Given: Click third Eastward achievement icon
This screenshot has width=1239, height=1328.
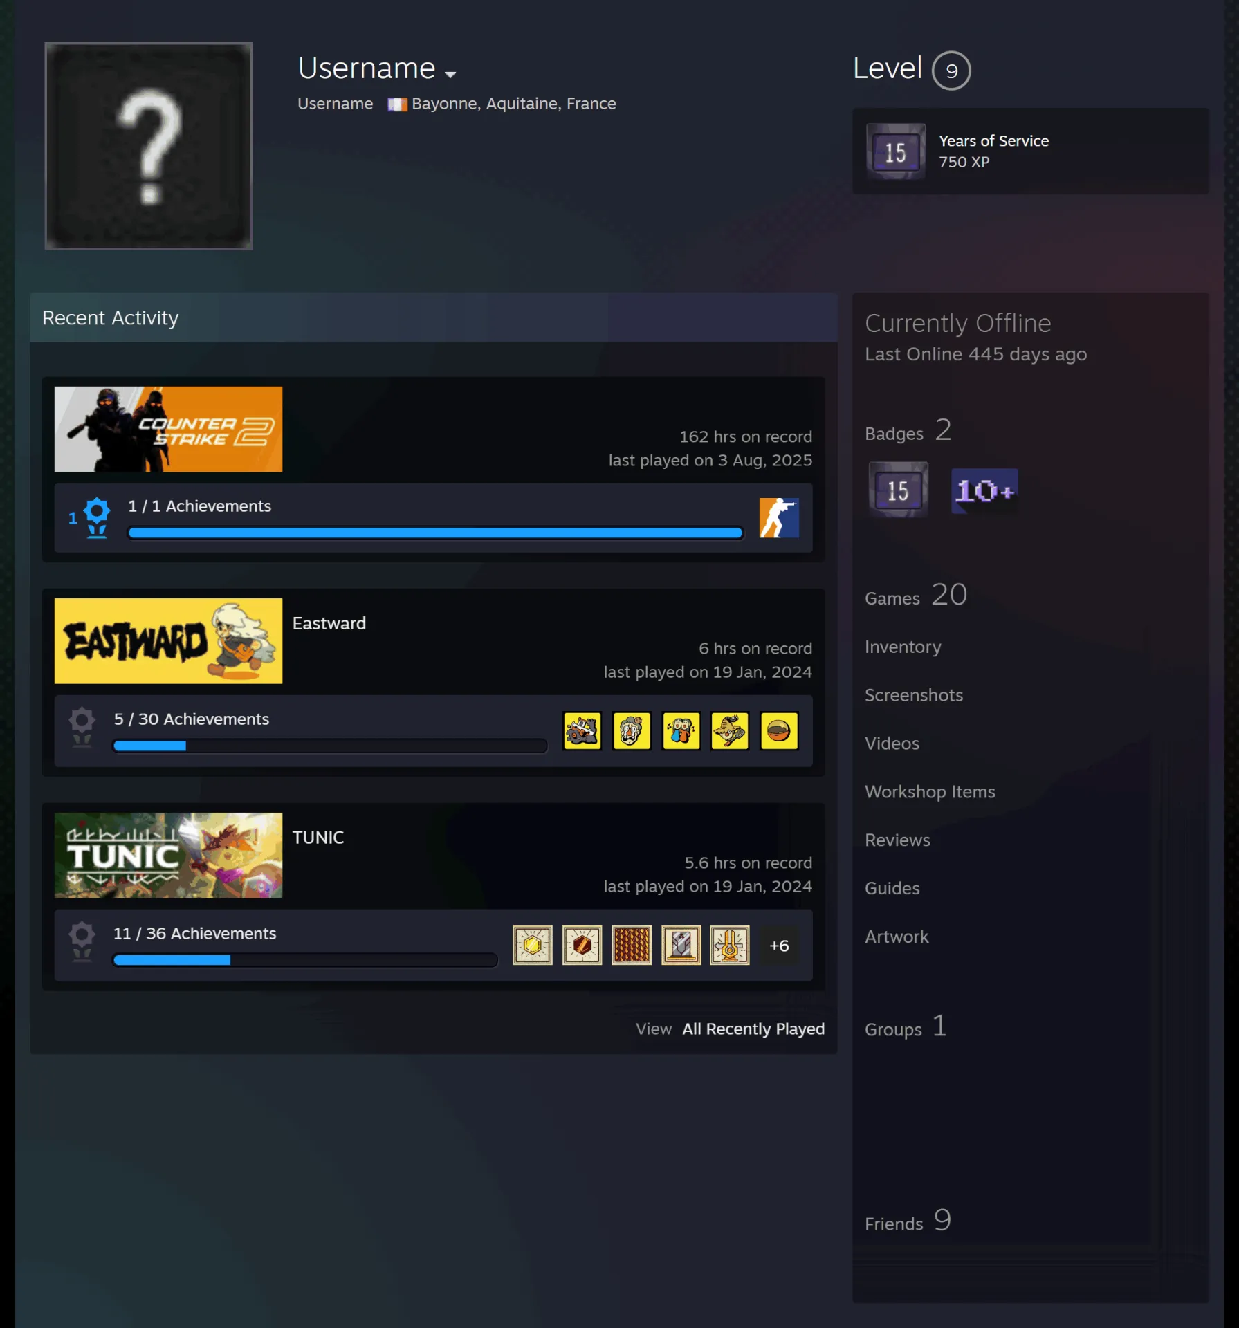Looking at the screenshot, I should (x=681, y=730).
